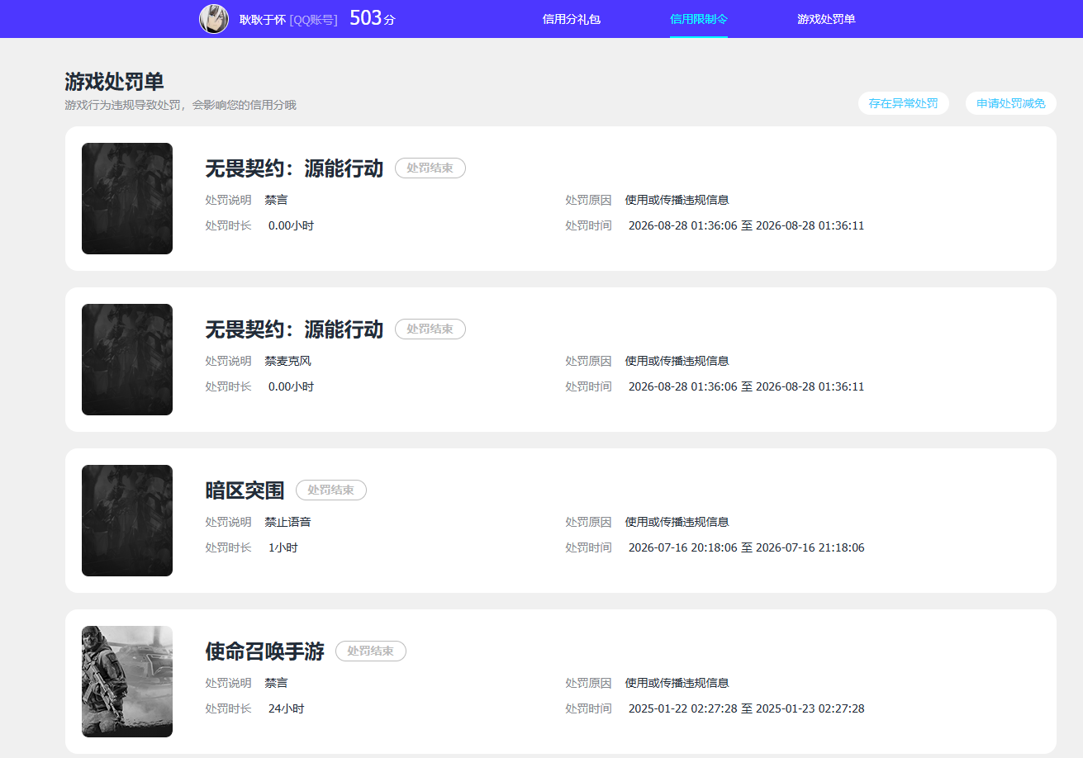Click the 暗区突围 title
The image size is (1083, 758).
point(245,490)
